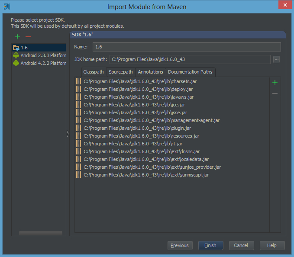Close the Import Module from Maven window

click(x=285, y=5)
